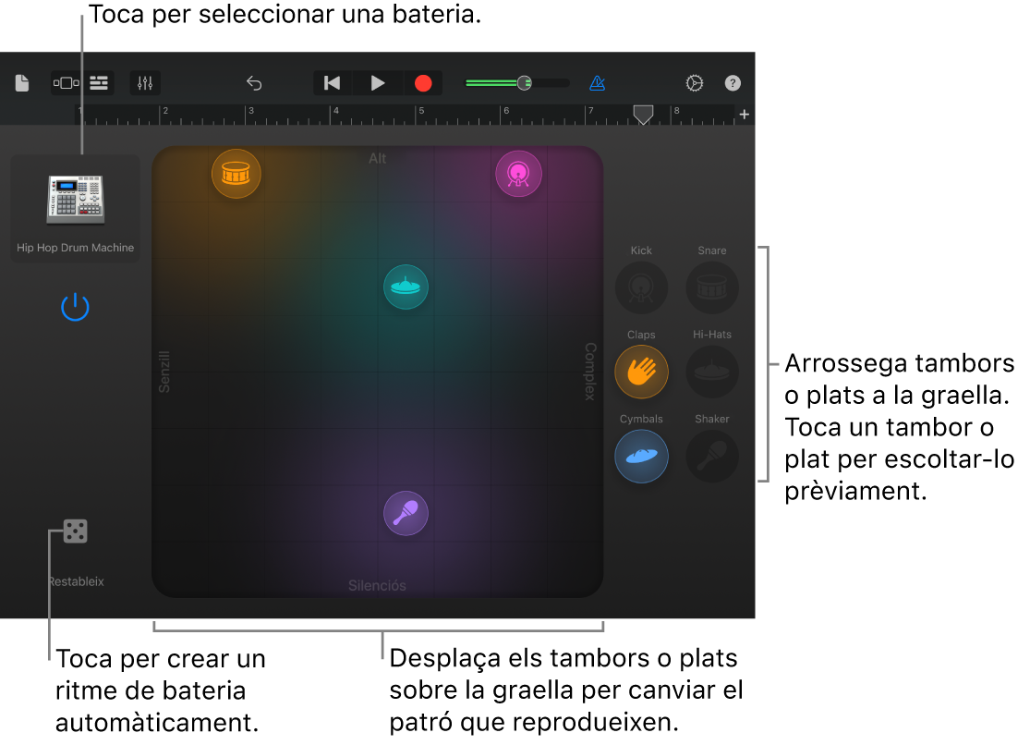The image size is (1030, 745).
Task: Click Restableix to reset the drums
Action: pyautogui.click(x=76, y=581)
